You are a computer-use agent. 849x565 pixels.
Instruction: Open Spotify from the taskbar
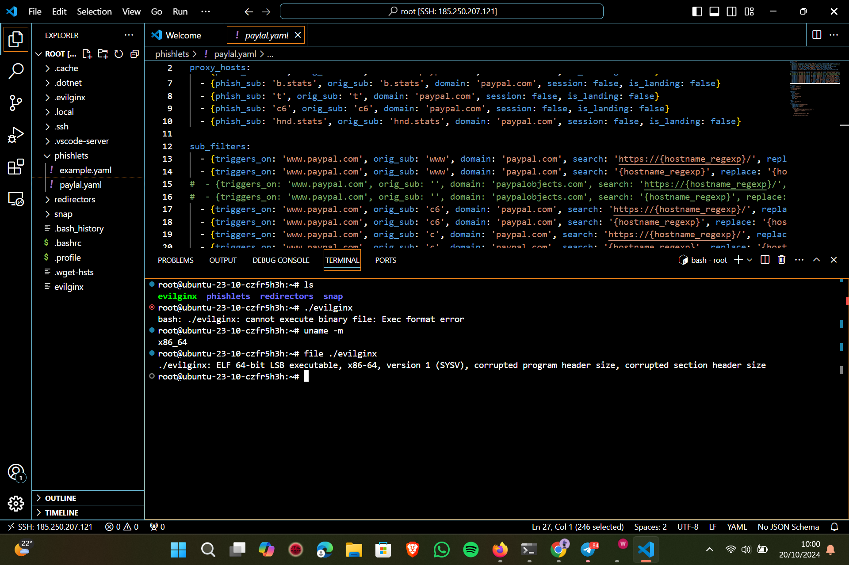click(470, 550)
